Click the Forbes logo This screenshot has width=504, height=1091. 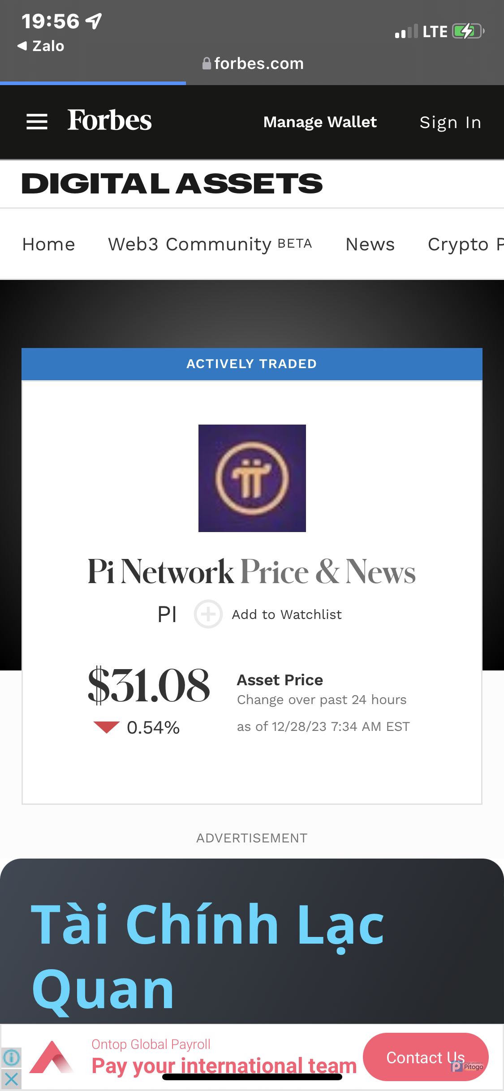coord(109,121)
